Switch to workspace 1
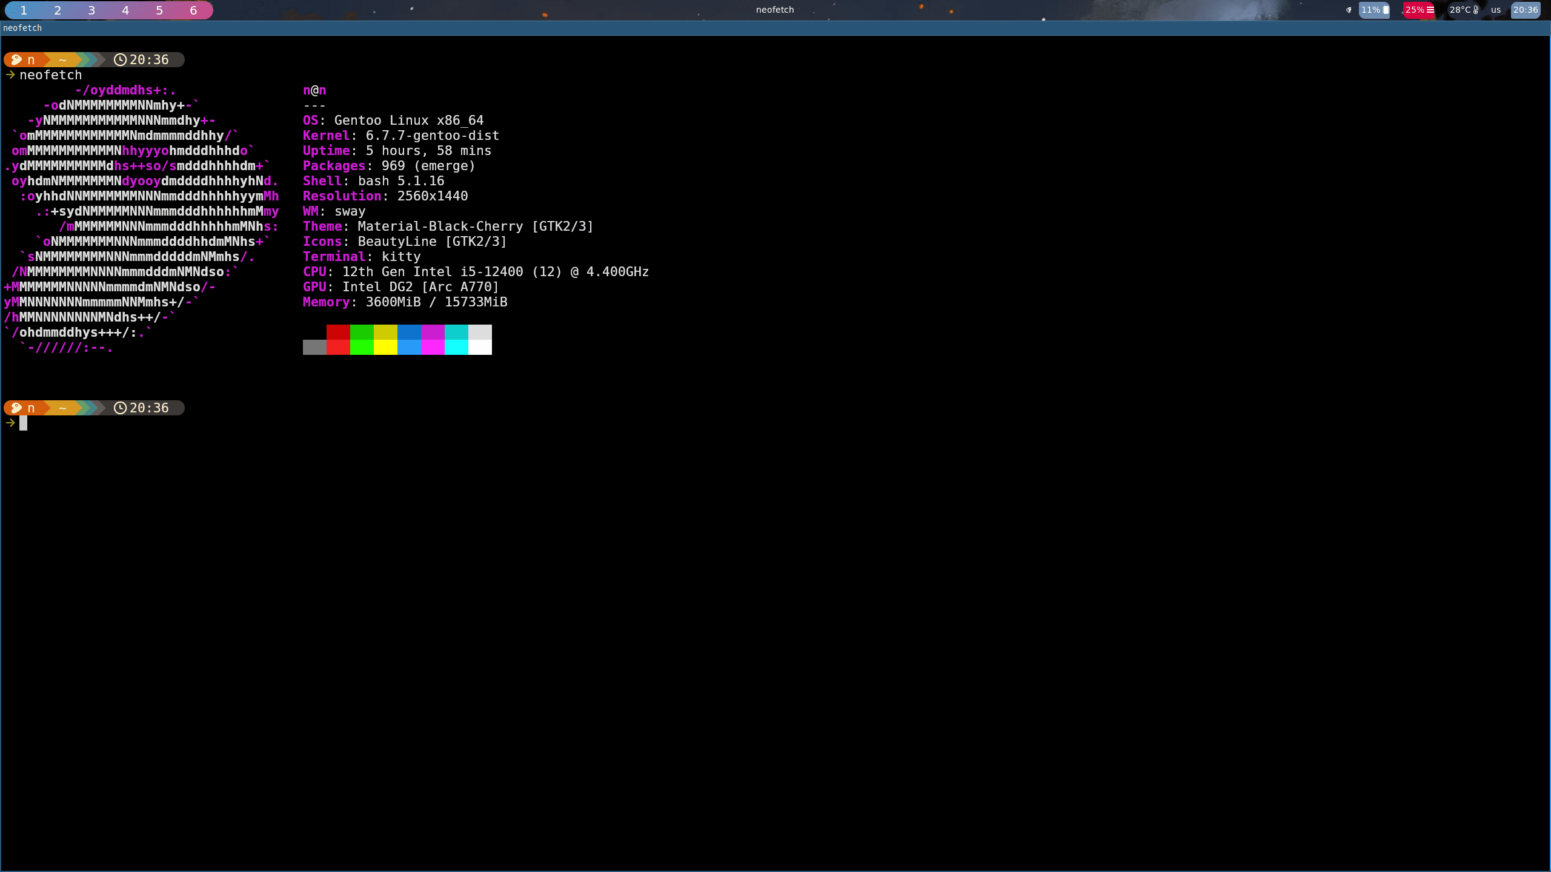 click(23, 10)
